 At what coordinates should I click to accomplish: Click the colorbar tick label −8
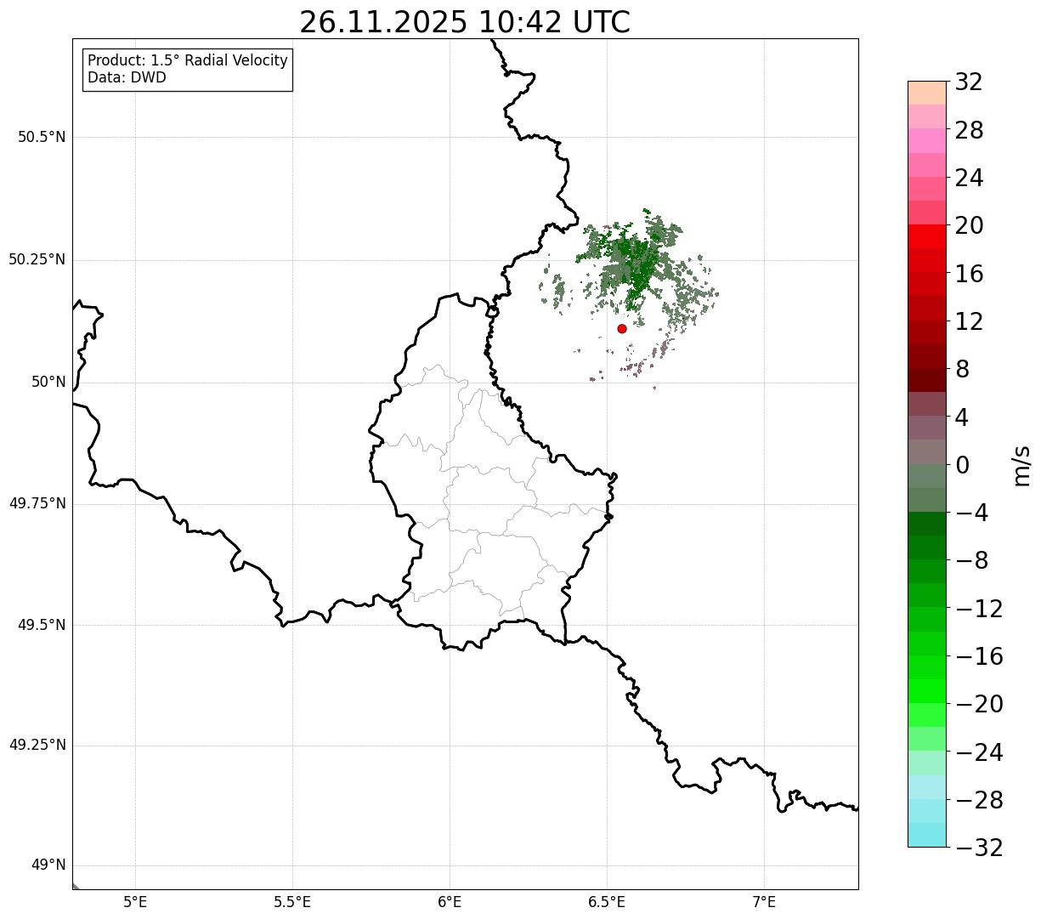[x=971, y=561]
